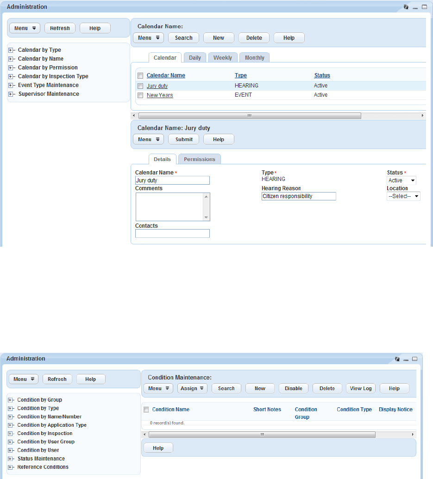This screenshot has height=479, width=433.
Task: Click New in the Calendar Name toolbar
Action: 219,38
